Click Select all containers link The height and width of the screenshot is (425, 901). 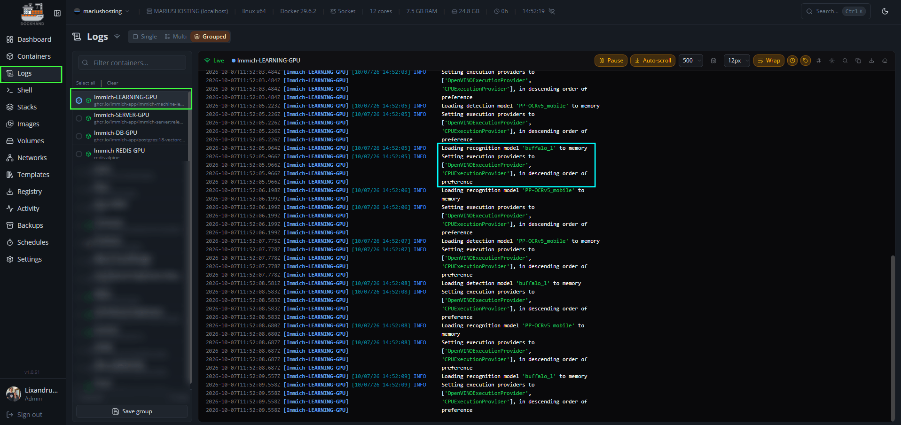[x=86, y=83]
